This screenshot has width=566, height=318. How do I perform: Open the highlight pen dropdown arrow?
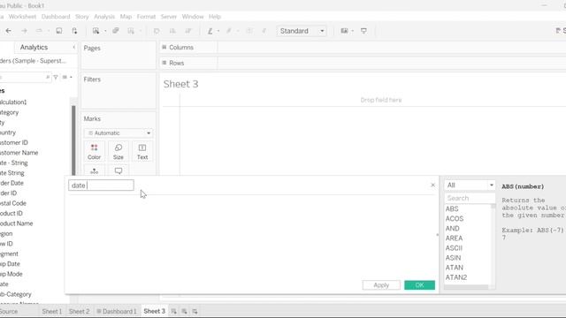click(x=218, y=31)
